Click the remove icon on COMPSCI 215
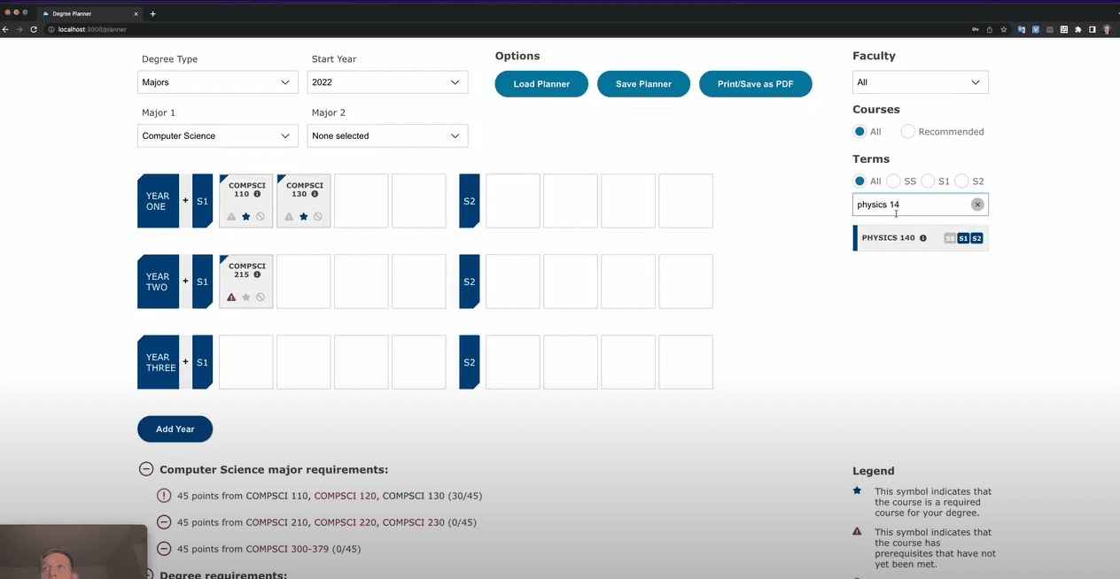Viewport: 1120px width, 579px height. (x=261, y=297)
